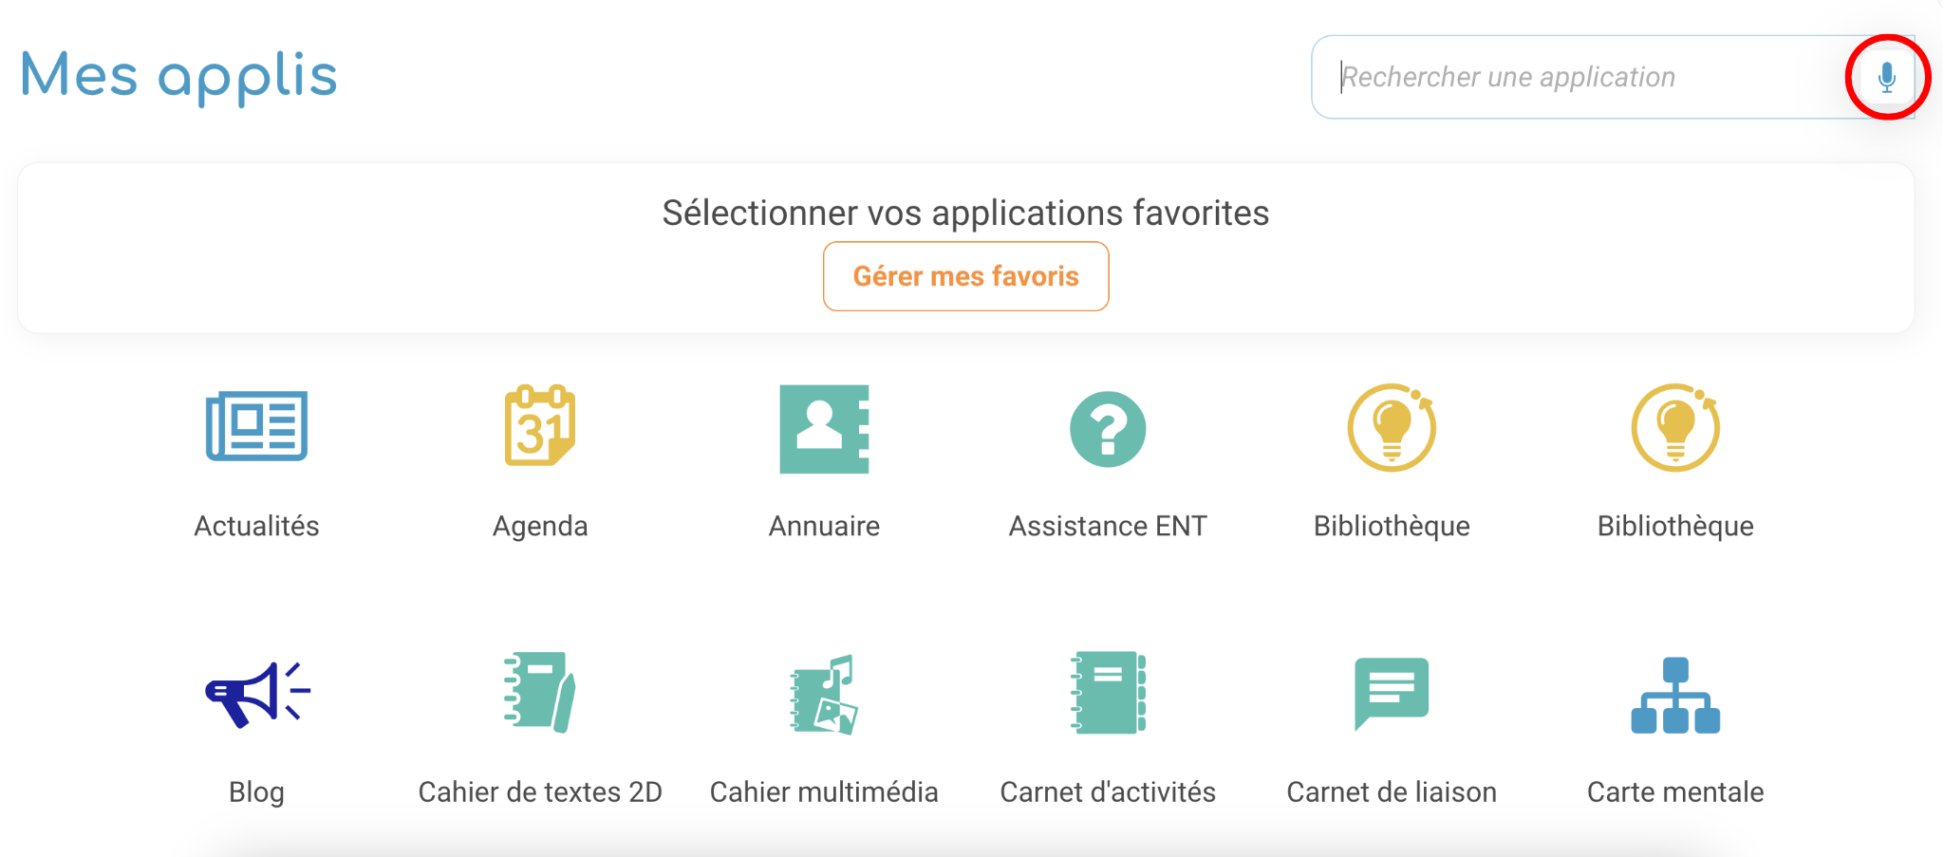
Task: Open Assistance ENT help app
Action: click(1108, 429)
